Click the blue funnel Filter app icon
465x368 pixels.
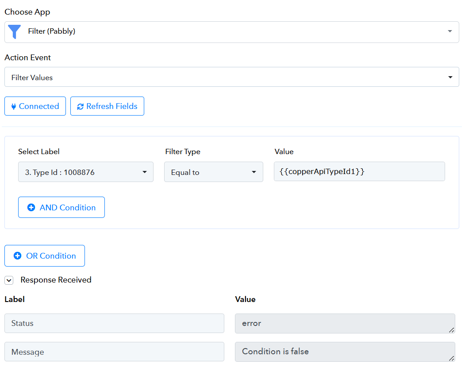click(15, 31)
